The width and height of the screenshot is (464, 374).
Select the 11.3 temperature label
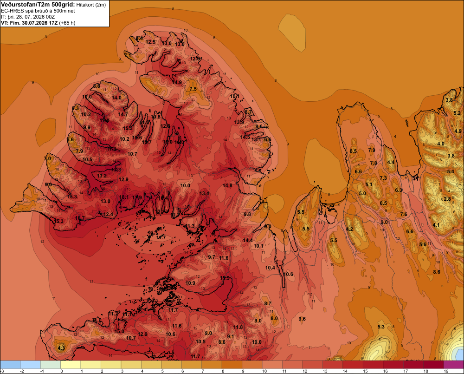coord(190,226)
